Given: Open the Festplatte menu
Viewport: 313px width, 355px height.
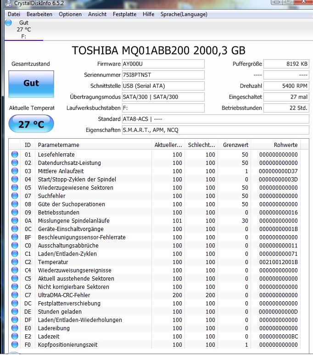Looking at the screenshot, I should (x=125, y=14).
